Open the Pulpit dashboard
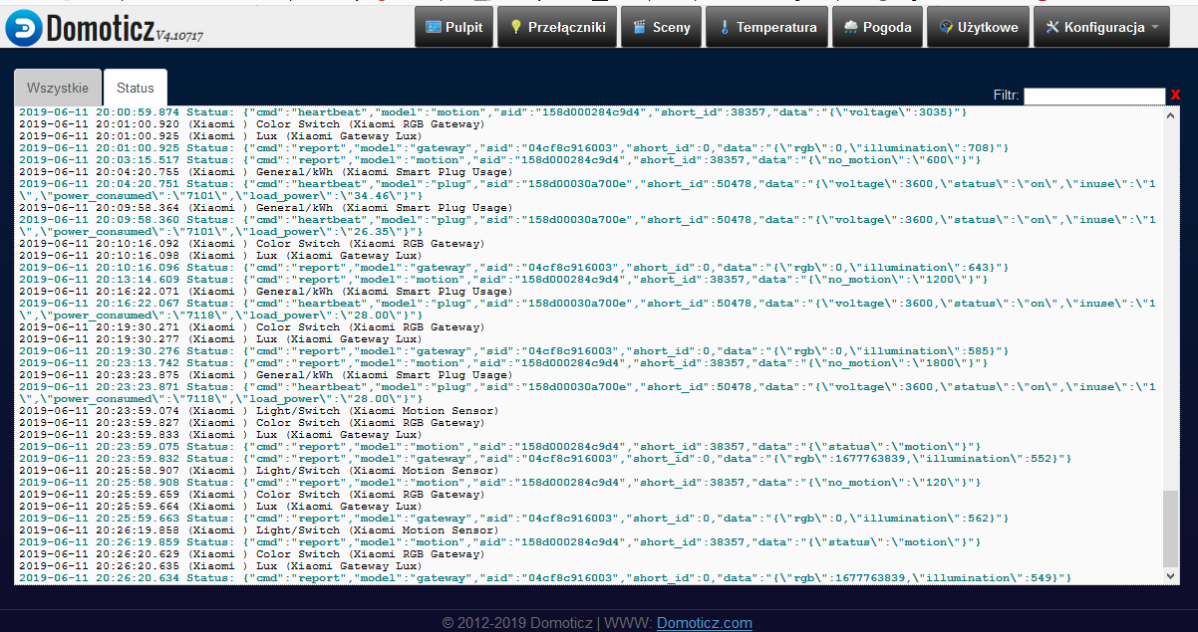 coord(454,27)
